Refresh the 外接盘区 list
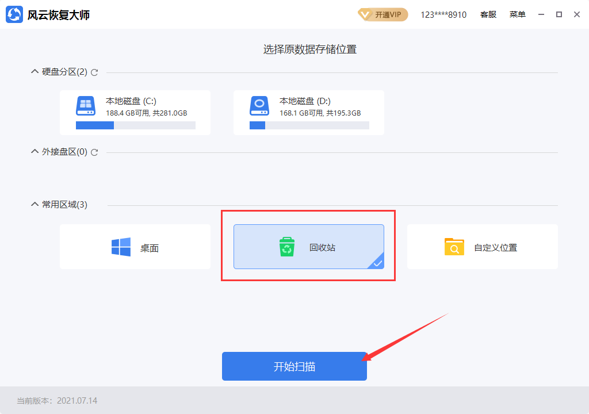 pyautogui.click(x=94, y=152)
